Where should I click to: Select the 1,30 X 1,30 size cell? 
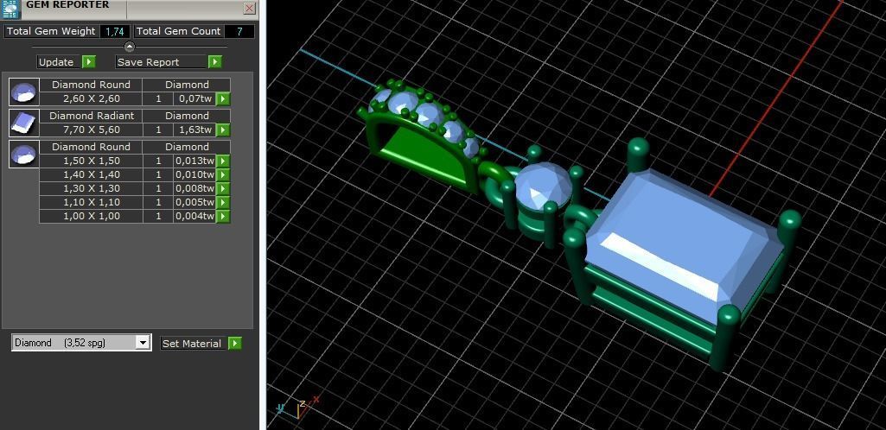91,188
